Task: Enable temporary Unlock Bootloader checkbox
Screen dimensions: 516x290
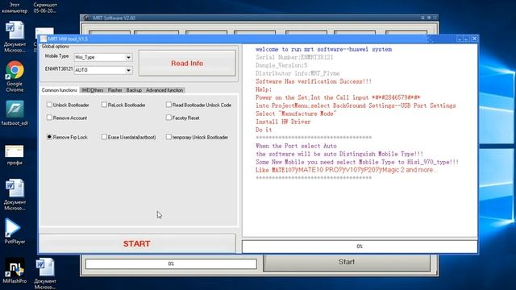Action: coord(169,137)
